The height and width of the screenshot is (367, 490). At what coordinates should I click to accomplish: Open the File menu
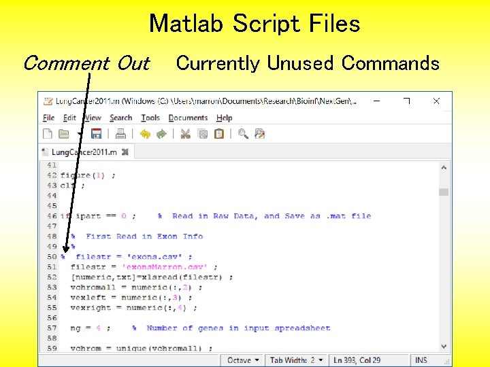tap(48, 118)
